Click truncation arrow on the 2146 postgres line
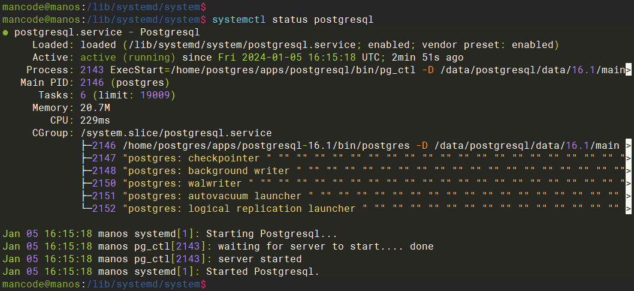The width and height of the screenshot is (634, 291). click(x=628, y=146)
